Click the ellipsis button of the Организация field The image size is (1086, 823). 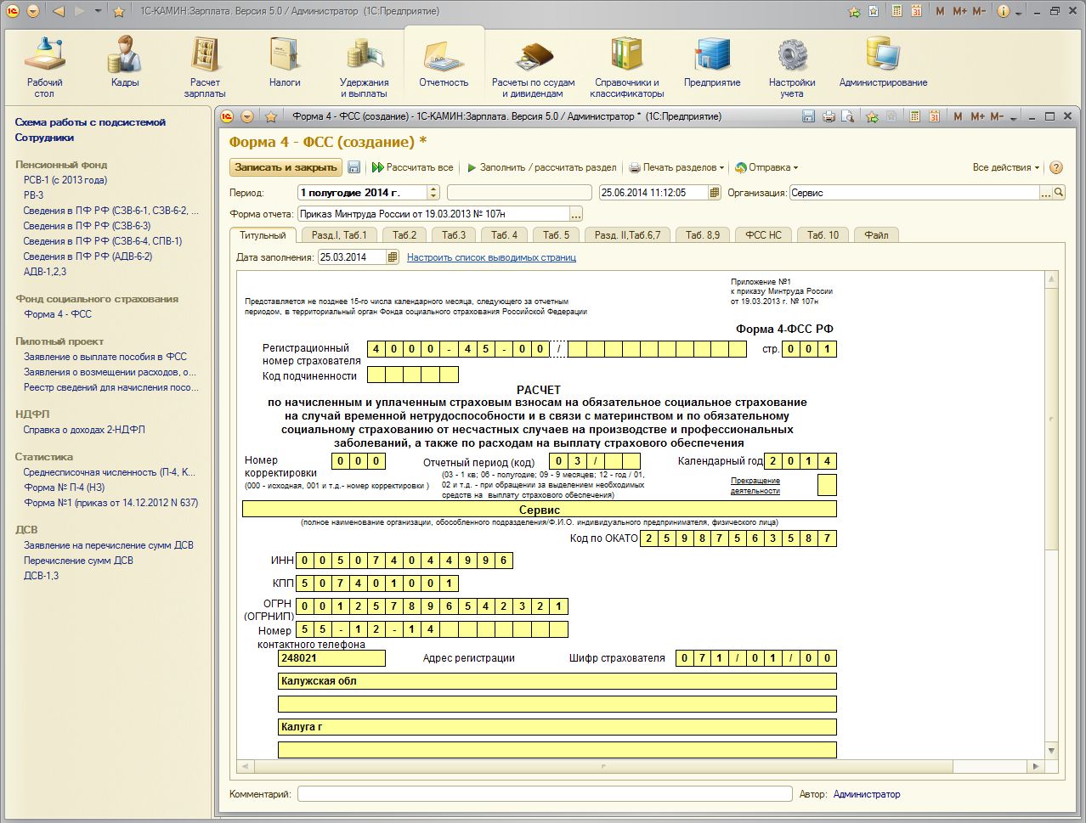point(1045,193)
